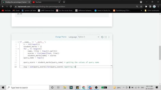This screenshot has height=90, width=161.
Task: Click the microphone tray icon
Action: click(x=130, y=87)
